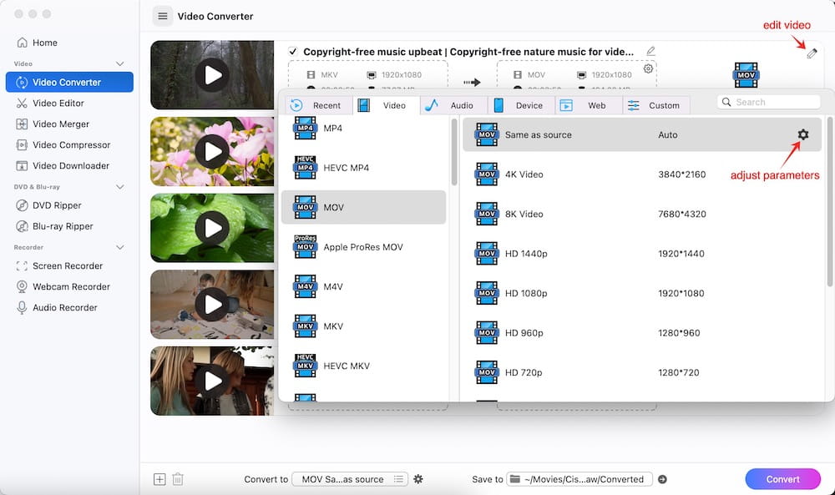835x495 pixels.
Task: Open the output folder arrow icon
Action: point(662,479)
